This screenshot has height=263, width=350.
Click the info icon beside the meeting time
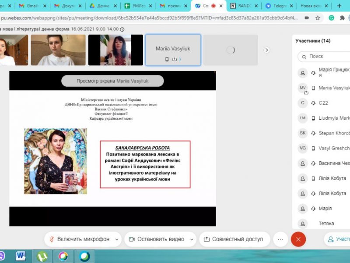(122, 29)
